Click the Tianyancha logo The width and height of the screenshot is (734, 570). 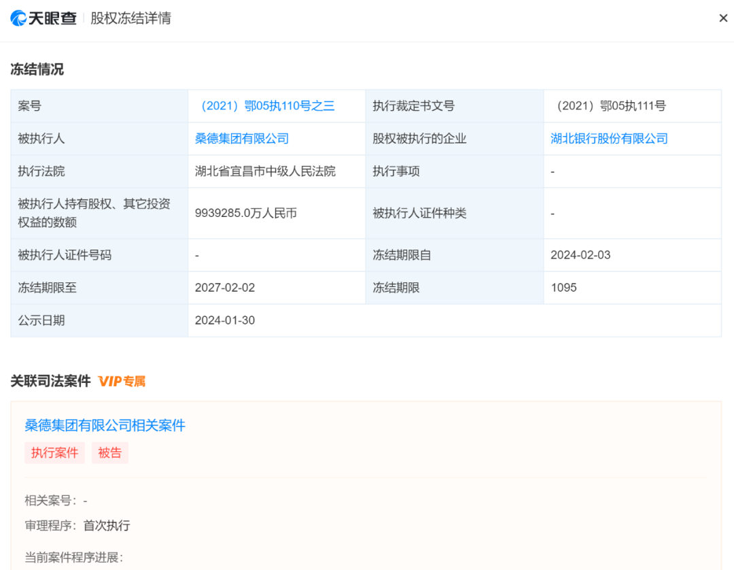(x=43, y=18)
